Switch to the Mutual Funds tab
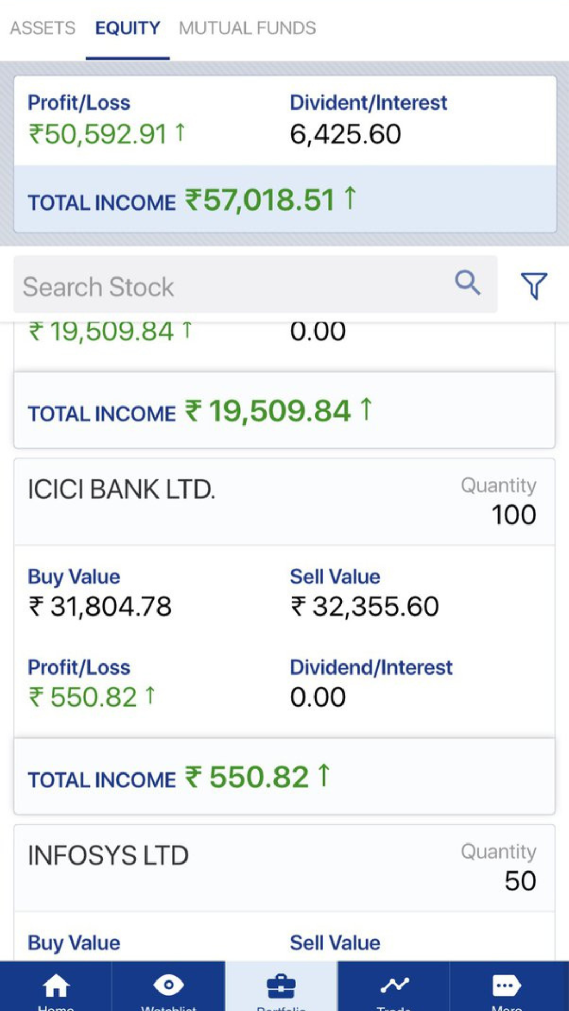 247,28
